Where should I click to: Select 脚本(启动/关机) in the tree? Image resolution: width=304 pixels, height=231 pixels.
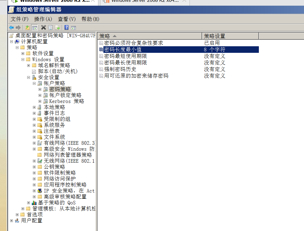pos(58,71)
